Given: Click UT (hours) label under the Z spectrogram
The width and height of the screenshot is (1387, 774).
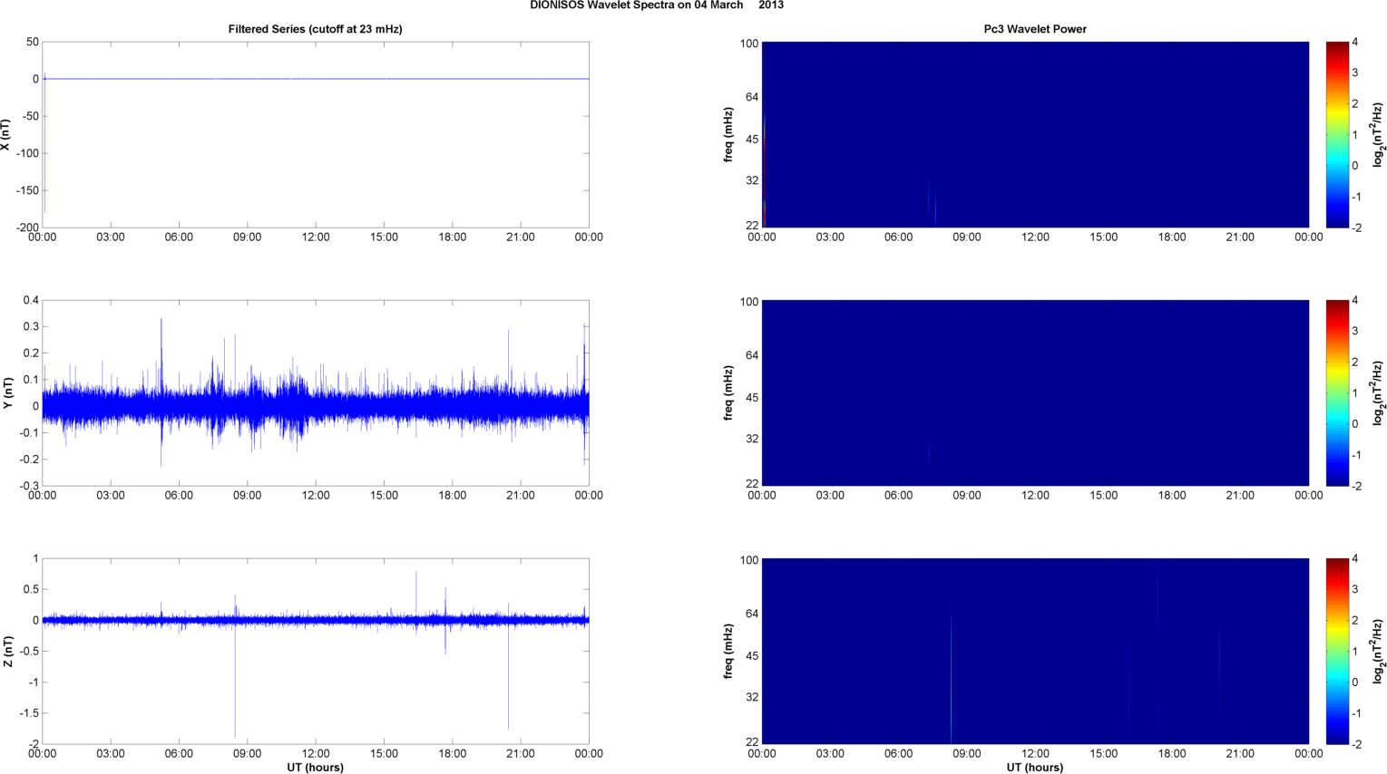Looking at the screenshot, I should tap(1035, 768).
